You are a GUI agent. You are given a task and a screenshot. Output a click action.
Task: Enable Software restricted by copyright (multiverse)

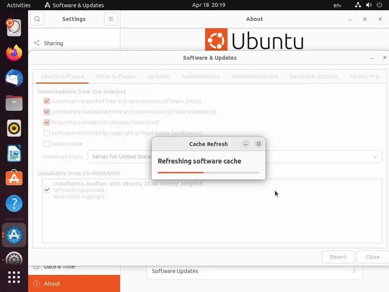pyautogui.click(x=47, y=133)
